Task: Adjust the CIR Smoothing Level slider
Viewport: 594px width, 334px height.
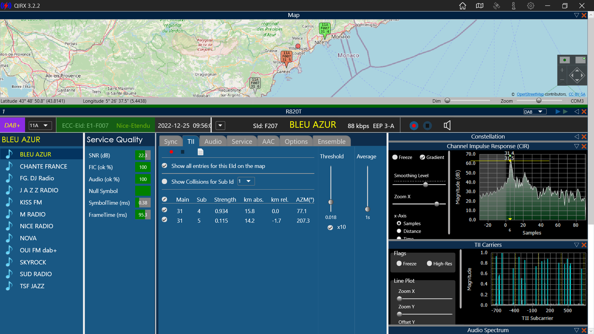Action: (x=425, y=185)
